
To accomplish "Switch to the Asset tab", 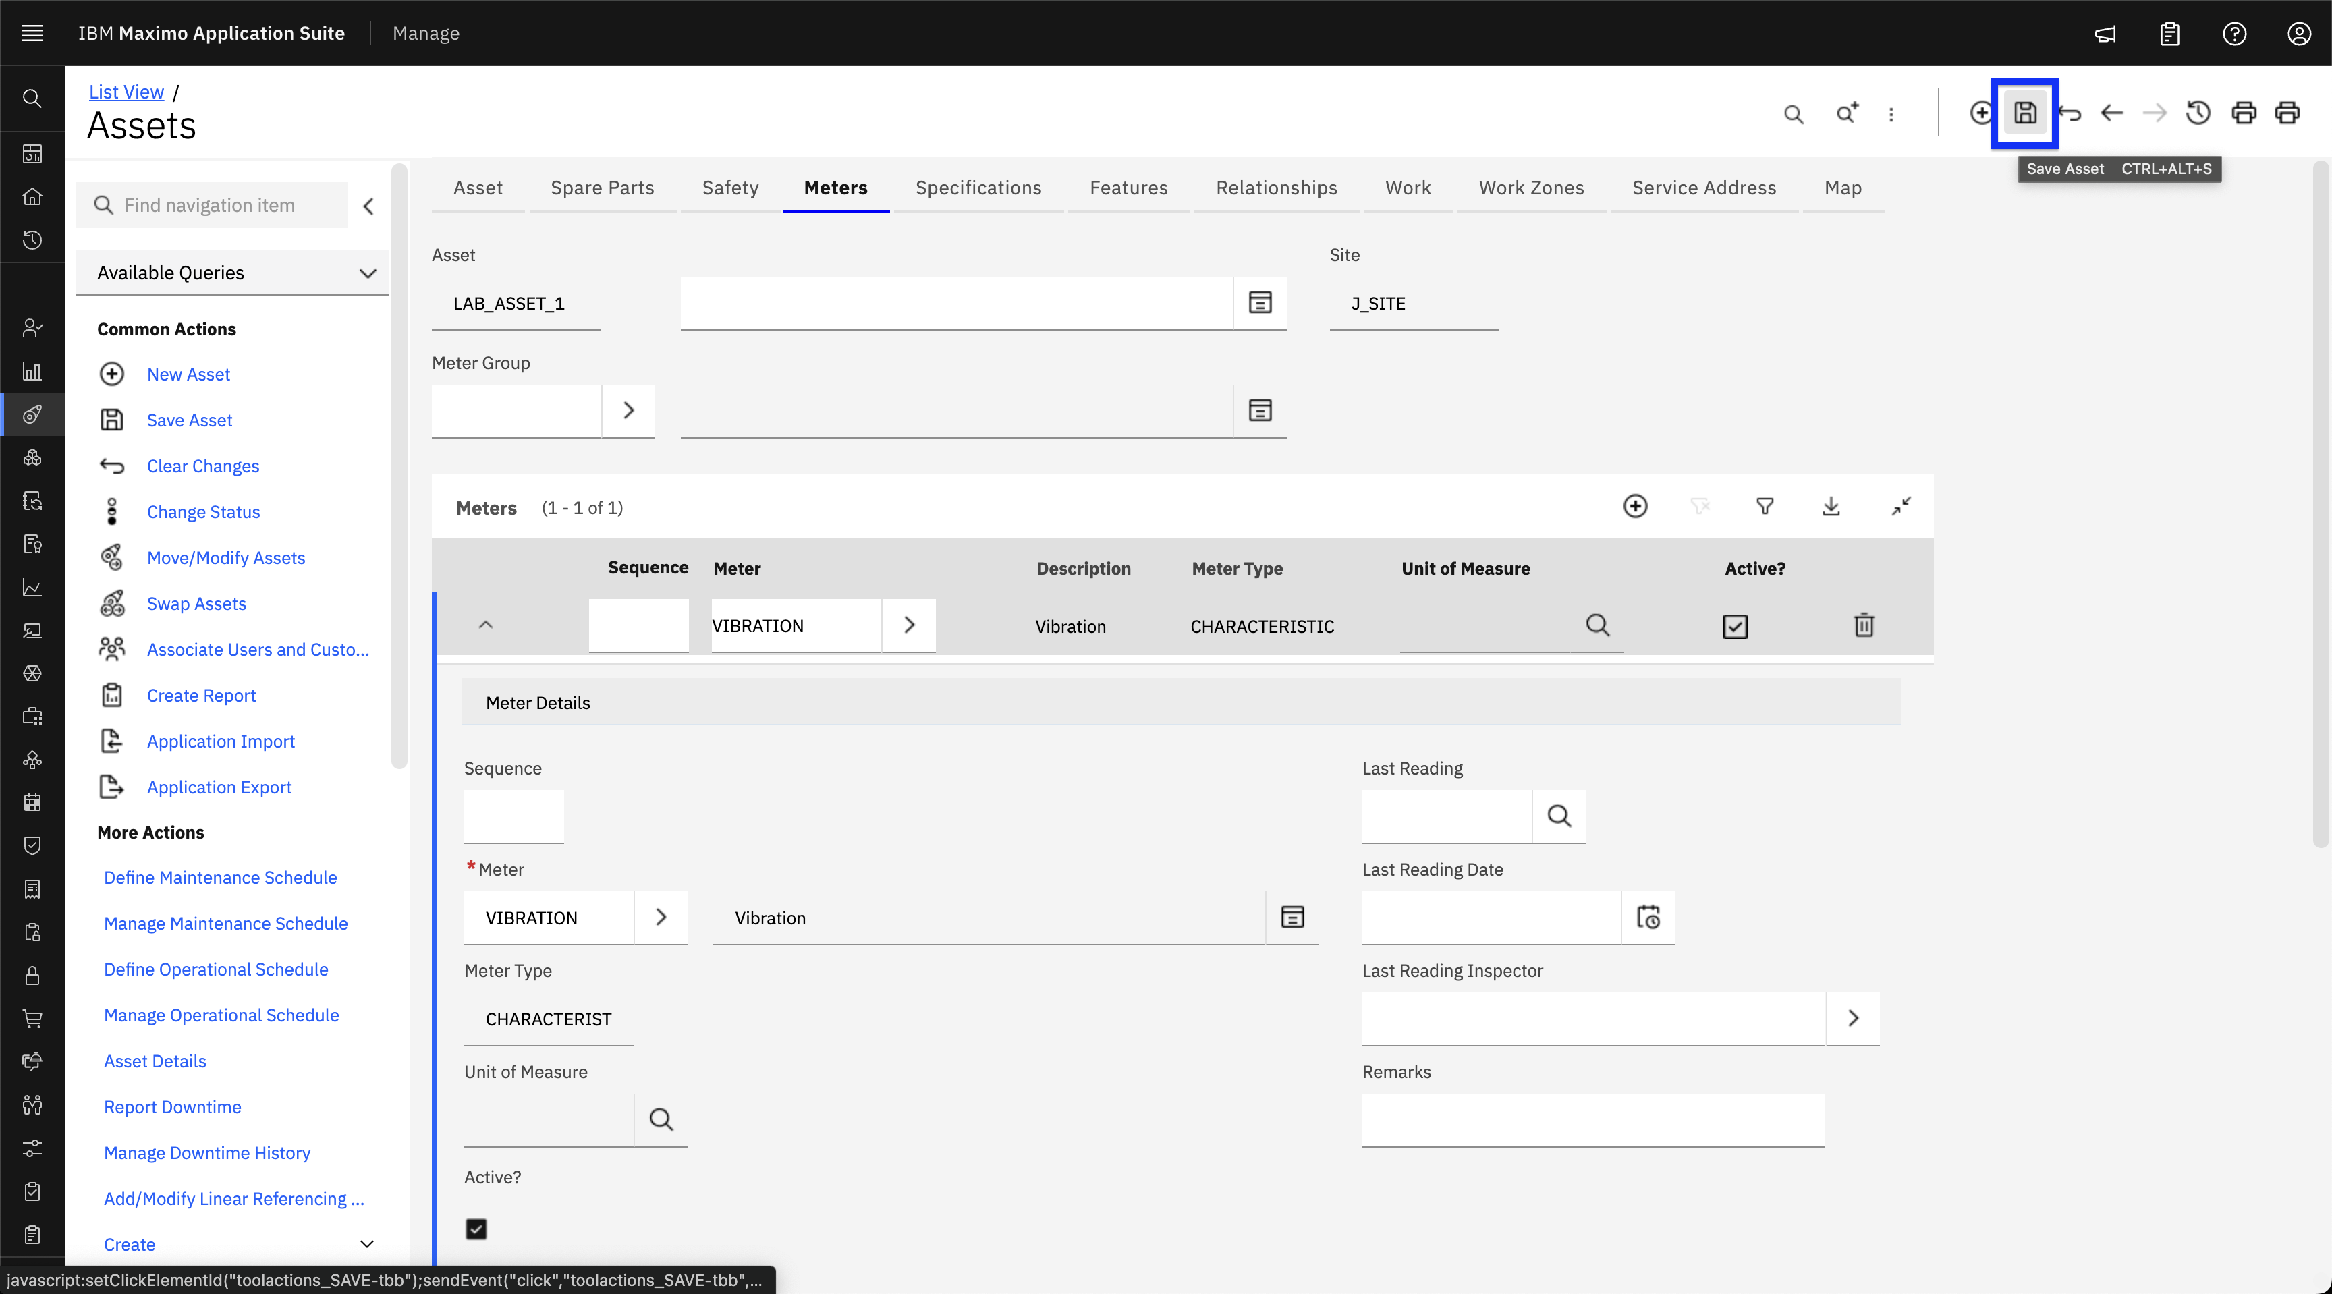I will tap(477, 188).
